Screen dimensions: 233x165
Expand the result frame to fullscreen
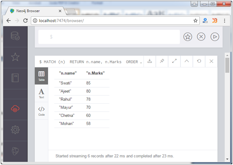tap(174, 61)
